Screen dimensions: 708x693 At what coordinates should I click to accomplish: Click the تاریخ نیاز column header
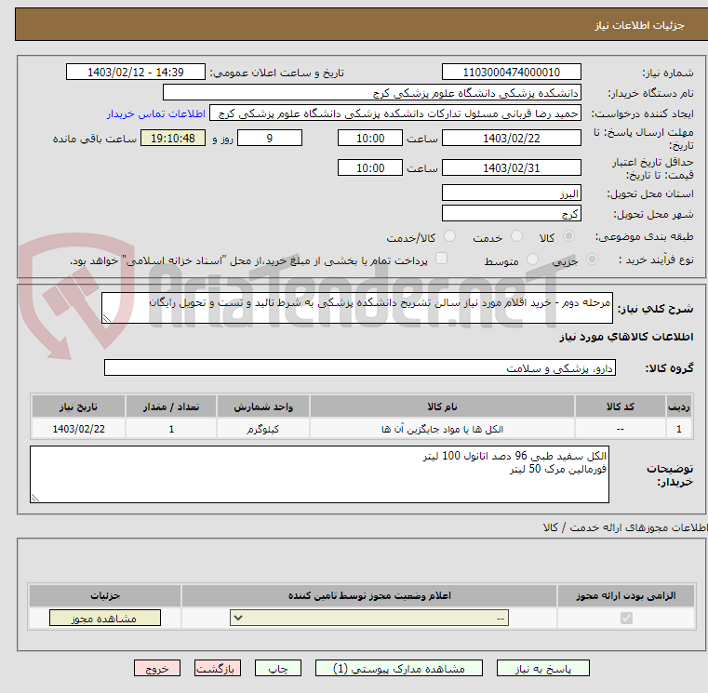pos(78,406)
